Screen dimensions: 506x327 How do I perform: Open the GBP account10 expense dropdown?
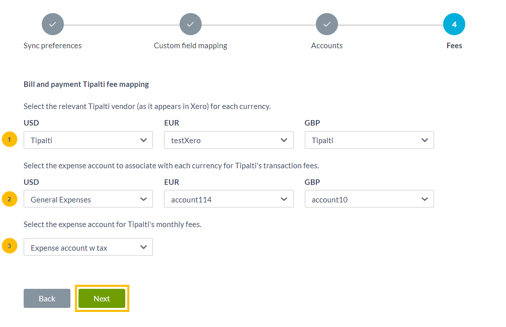(x=369, y=199)
